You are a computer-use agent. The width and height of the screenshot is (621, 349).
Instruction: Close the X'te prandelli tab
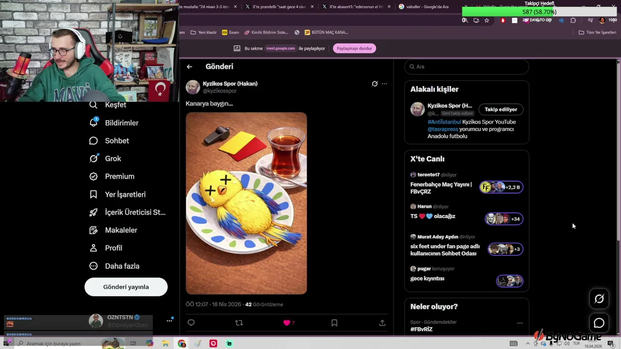[311, 7]
